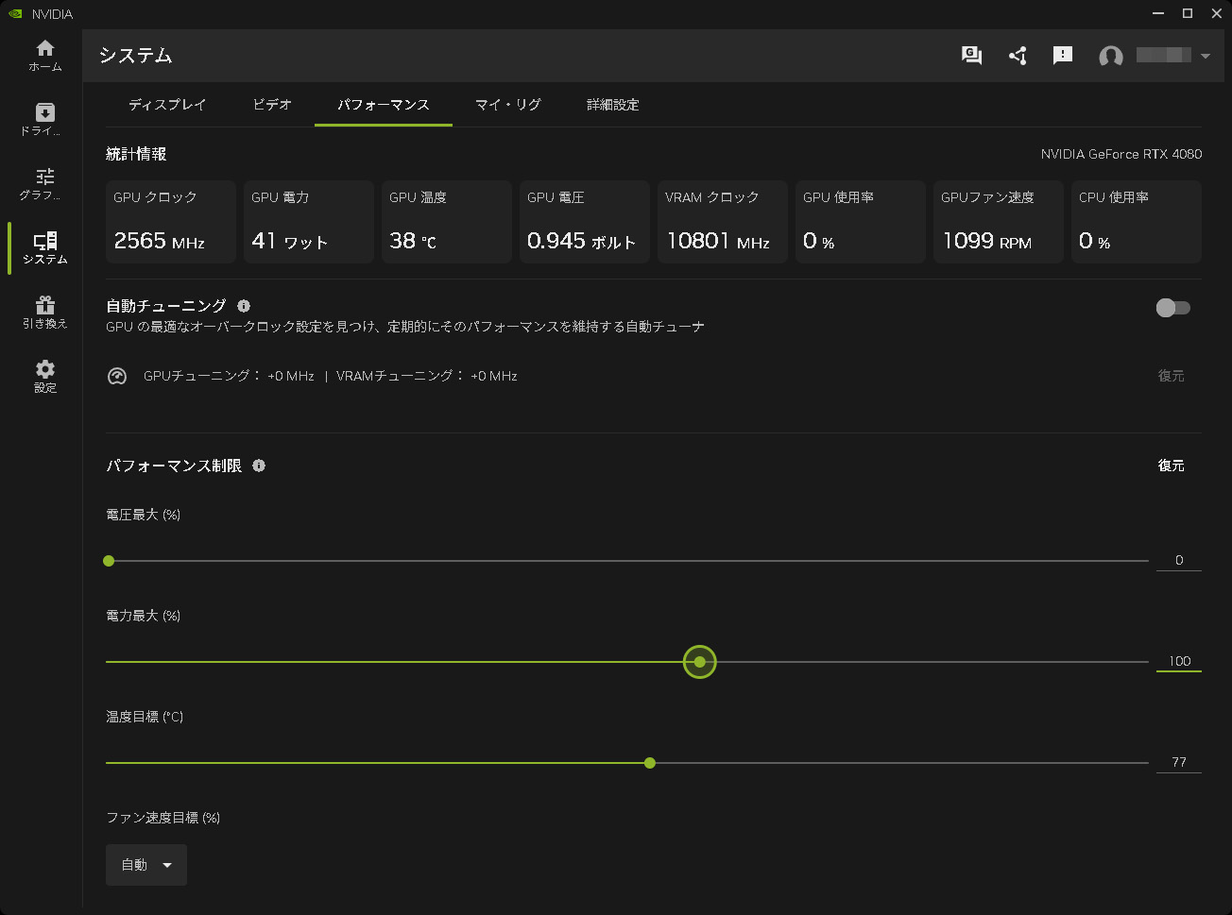The width and height of the screenshot is (1232, 915).
Task: Click the 温度目標 value field showing 77
Action: [x=1179, y=762]
